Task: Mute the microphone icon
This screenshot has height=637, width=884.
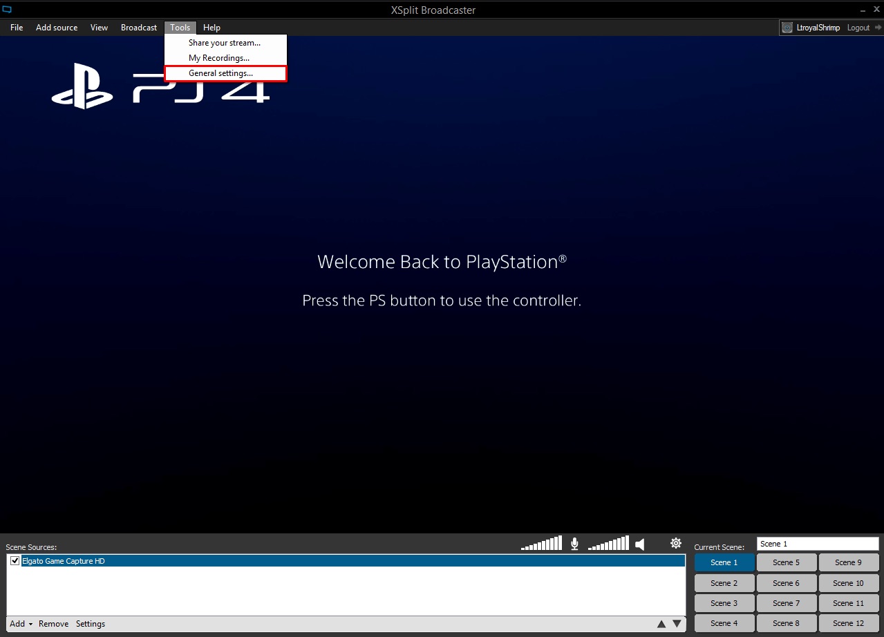Action: click(574, 544)
